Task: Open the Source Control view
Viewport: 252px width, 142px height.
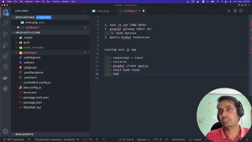Action: 6,34
